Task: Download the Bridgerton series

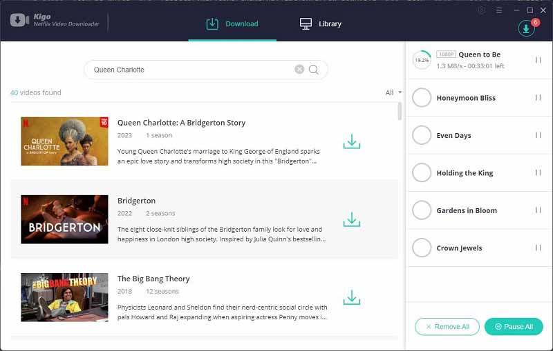Action: (x=352, y=219)
